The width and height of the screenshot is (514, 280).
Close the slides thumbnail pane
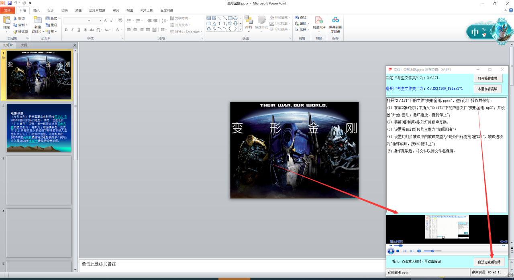pos(75,45)
